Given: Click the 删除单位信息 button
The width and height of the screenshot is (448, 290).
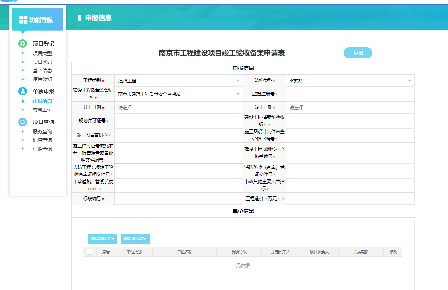Looking at the screenshot, I should pos(135,239).
